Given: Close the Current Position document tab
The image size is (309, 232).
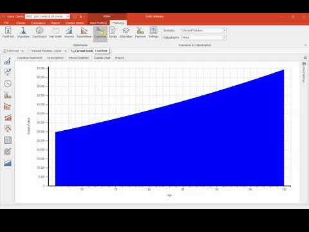Looking at the screenshot, I should (x=66, y=51).
